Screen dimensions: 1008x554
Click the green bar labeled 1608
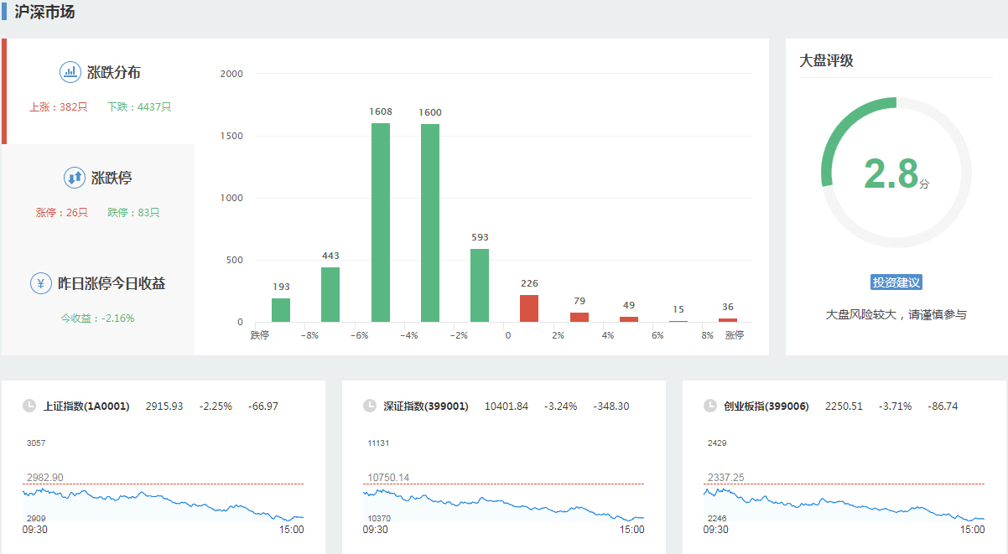(381, 222)
